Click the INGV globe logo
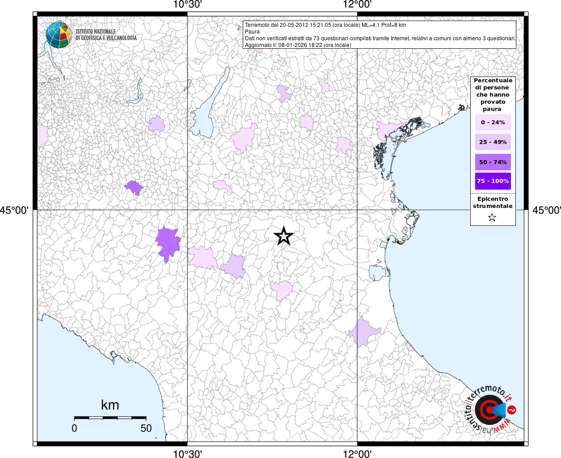The image size is (561, 458). (59, 34)
